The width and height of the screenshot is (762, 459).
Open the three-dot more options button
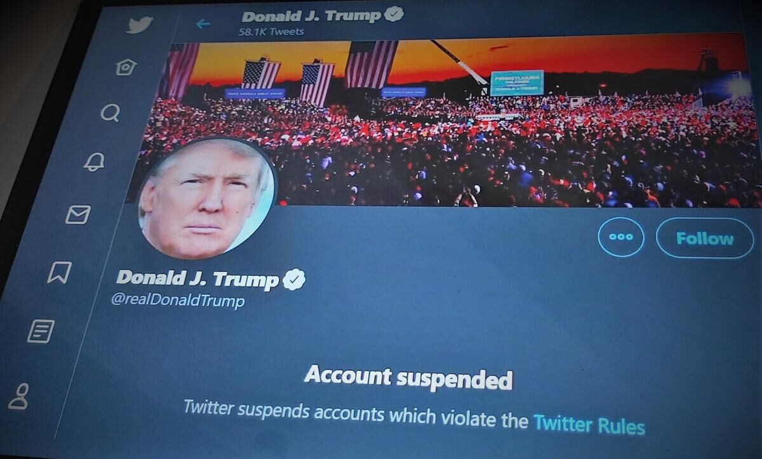(620, 237)
